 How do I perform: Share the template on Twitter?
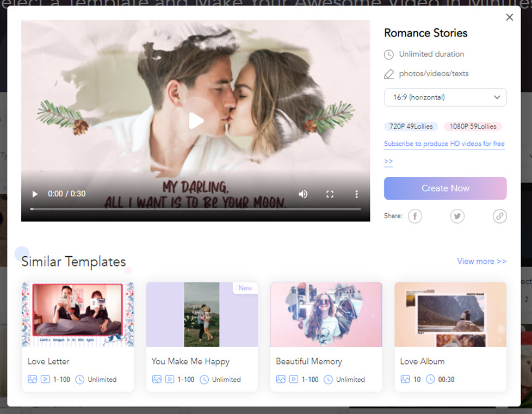(457, 216)
